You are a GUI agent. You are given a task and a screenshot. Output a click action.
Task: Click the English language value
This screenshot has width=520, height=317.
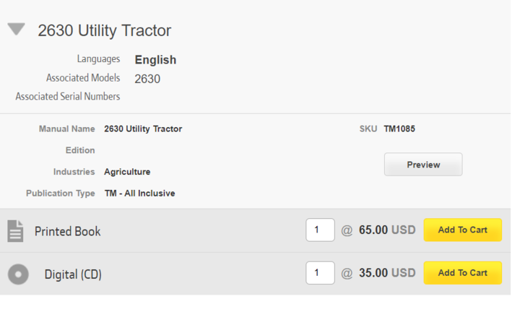pyautogui.click(x=155, y=60)
